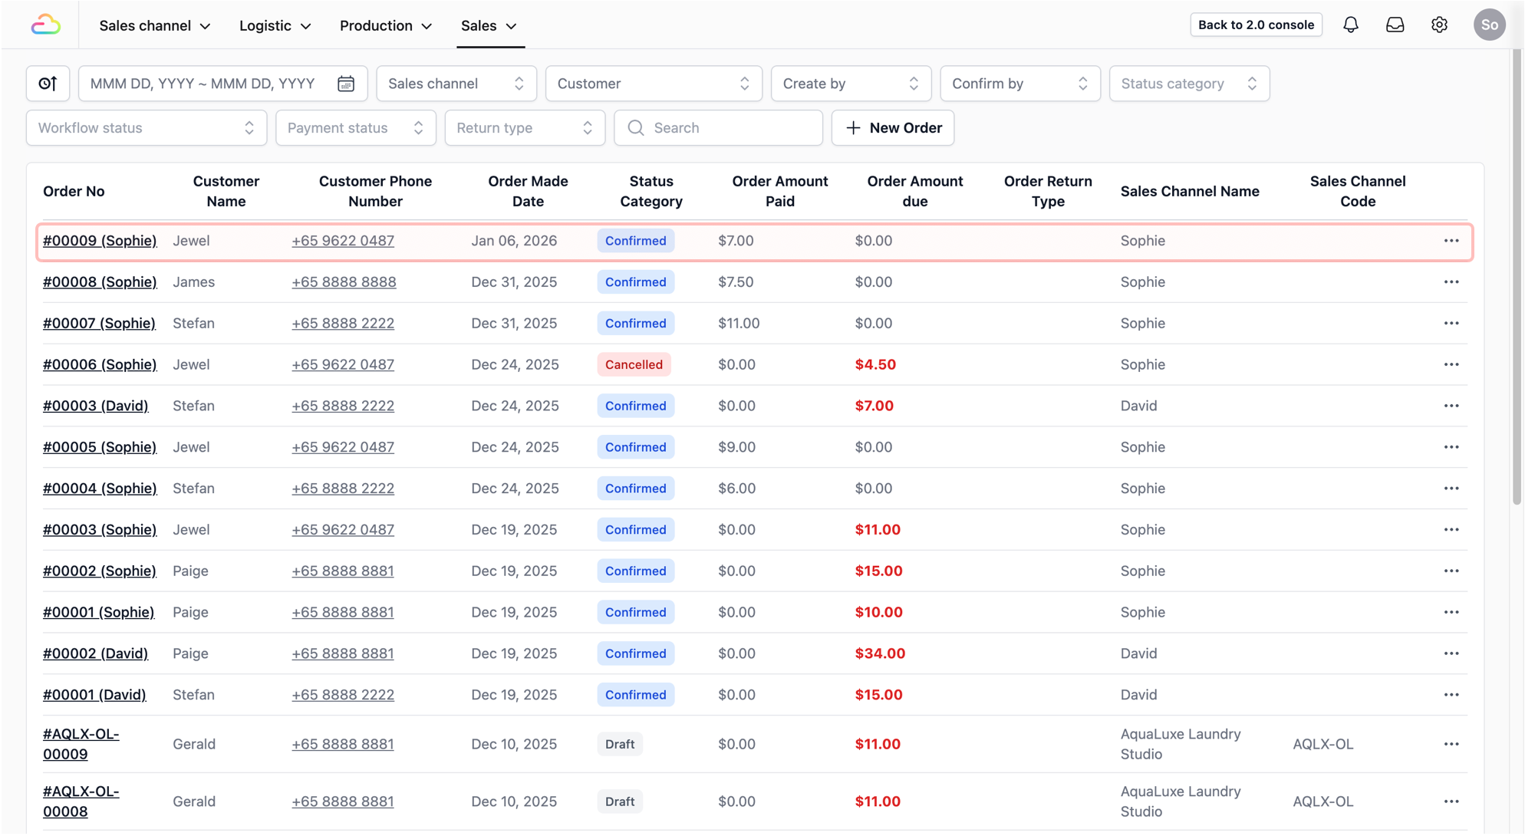The width and height of the screenshot is (1525, 836).
Task: Click the time sort icon button
Action: pyautogui.click(x=48, y=84)
